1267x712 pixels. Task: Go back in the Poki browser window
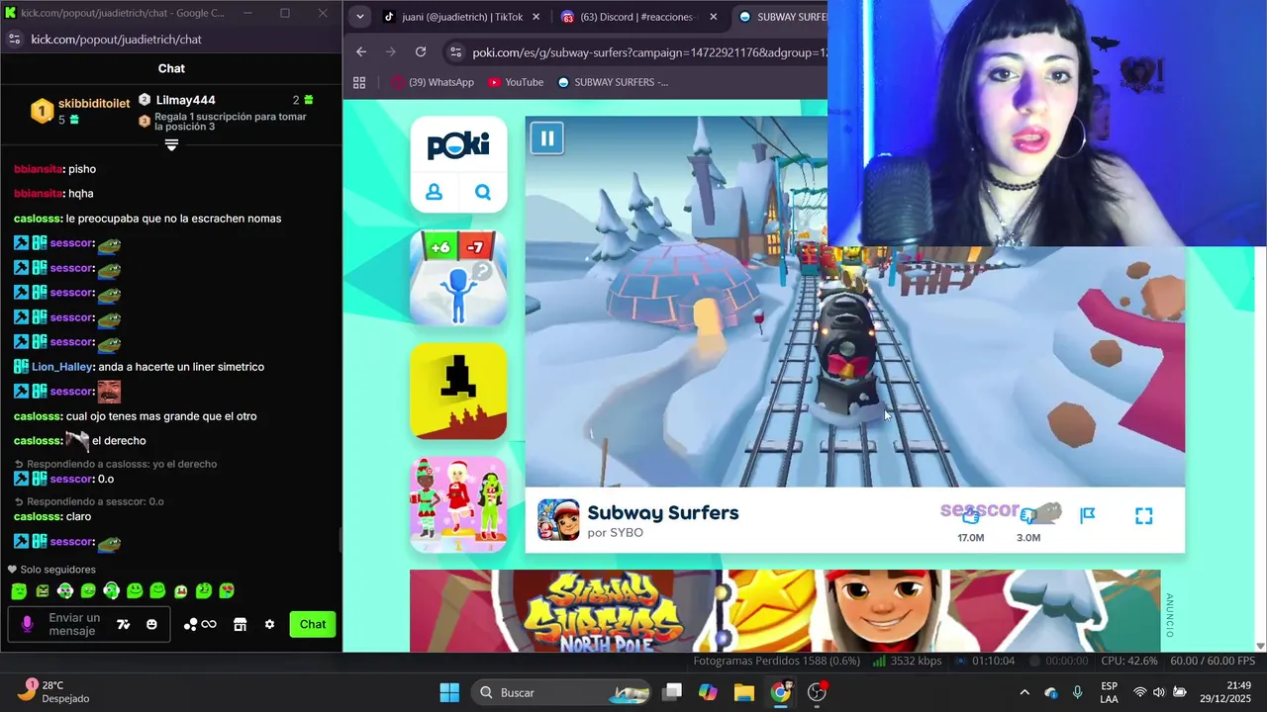[x=361, y=52]
